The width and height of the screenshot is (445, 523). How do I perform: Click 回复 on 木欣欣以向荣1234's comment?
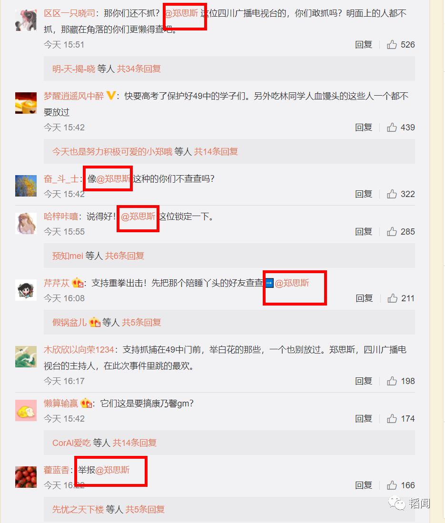pyautogui.click(x=364, y=381)
